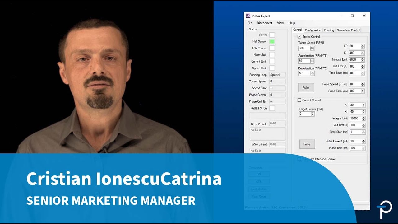Switch to the Configuration tab

tap(313, 30)
